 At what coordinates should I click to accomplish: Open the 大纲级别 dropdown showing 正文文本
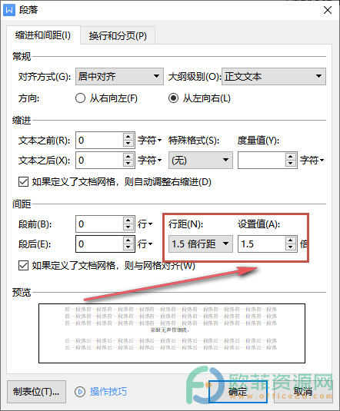[x=274, y=76]
